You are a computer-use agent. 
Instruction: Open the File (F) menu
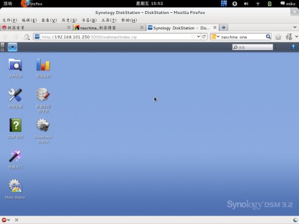coord(10,20)
